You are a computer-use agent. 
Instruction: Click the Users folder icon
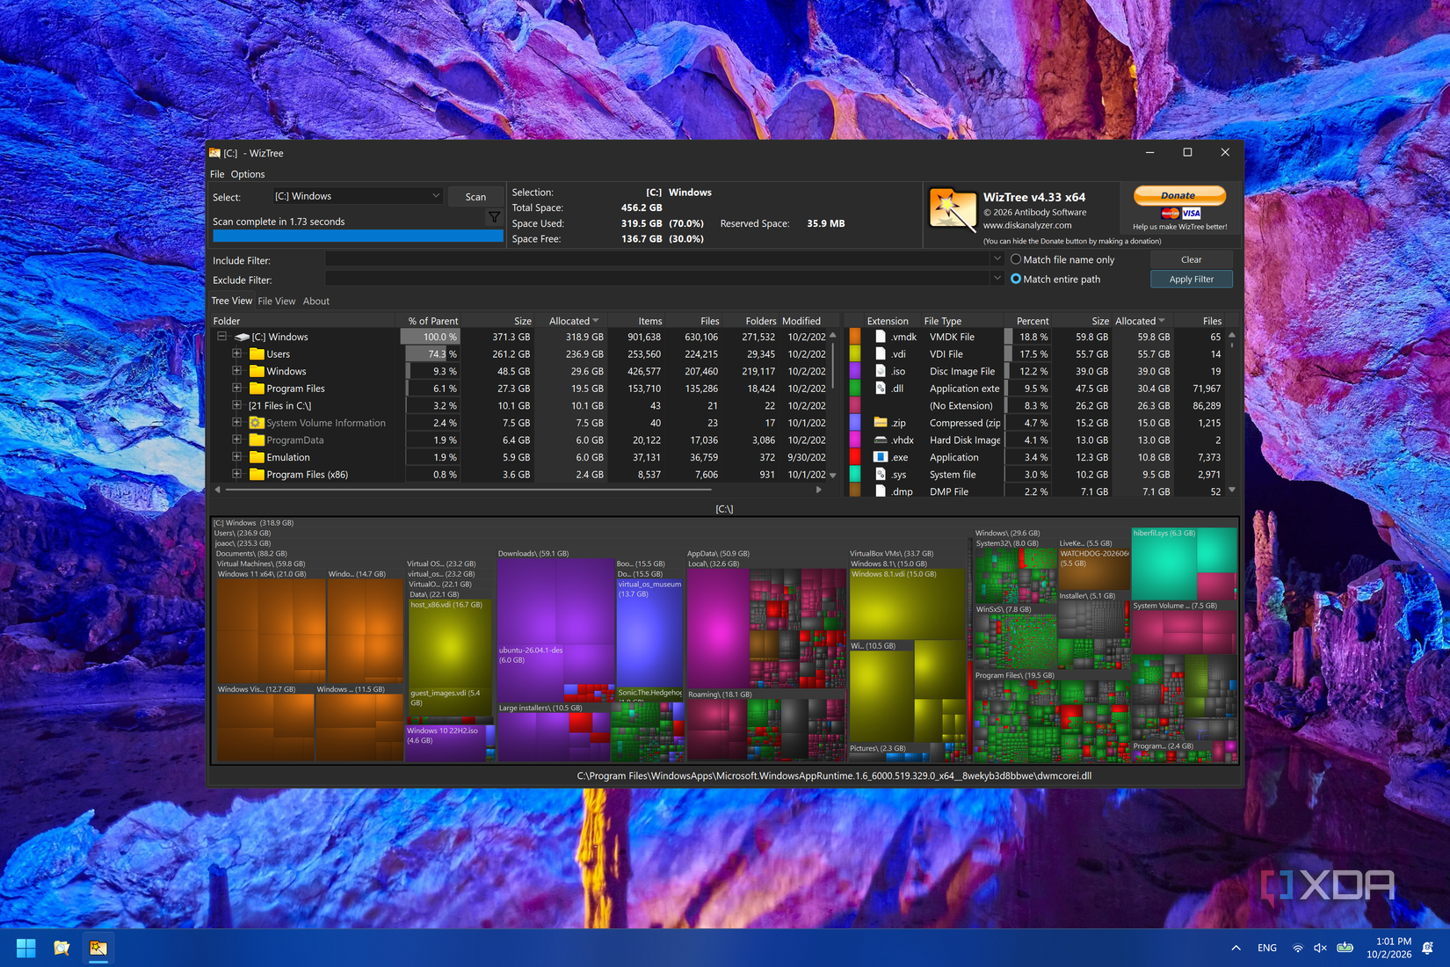[x=257, y=354]
